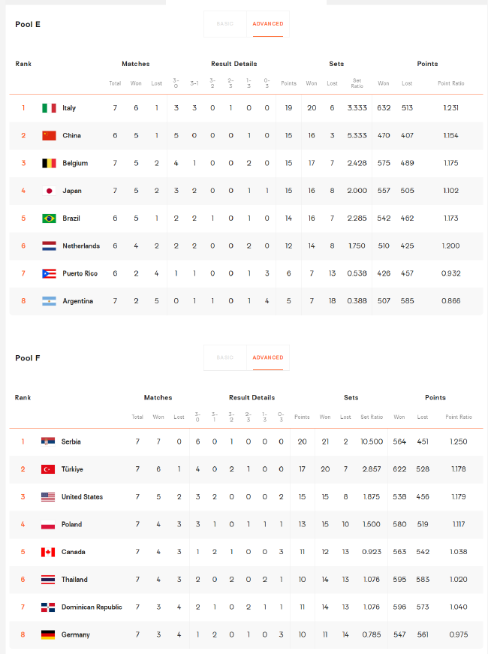Select the Advanced tab in Pool F

(x=268, y=357)
